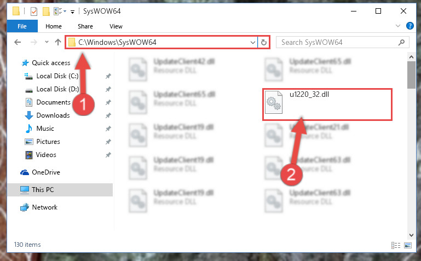Switch to large icons view icon
The width and height of the screenshot is (421, 261).
click(408, 245)
